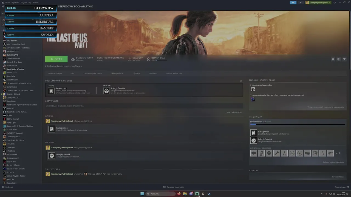
Task: Create a Nowa notatka note
Action: point(338,177)
